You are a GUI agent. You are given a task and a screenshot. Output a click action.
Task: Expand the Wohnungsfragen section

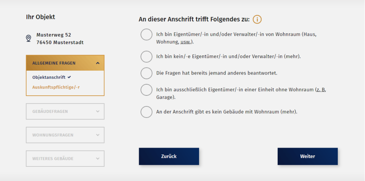pos(65,135)
